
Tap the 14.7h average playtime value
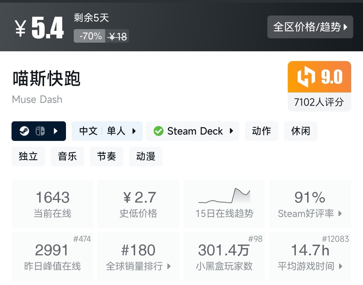310,250
